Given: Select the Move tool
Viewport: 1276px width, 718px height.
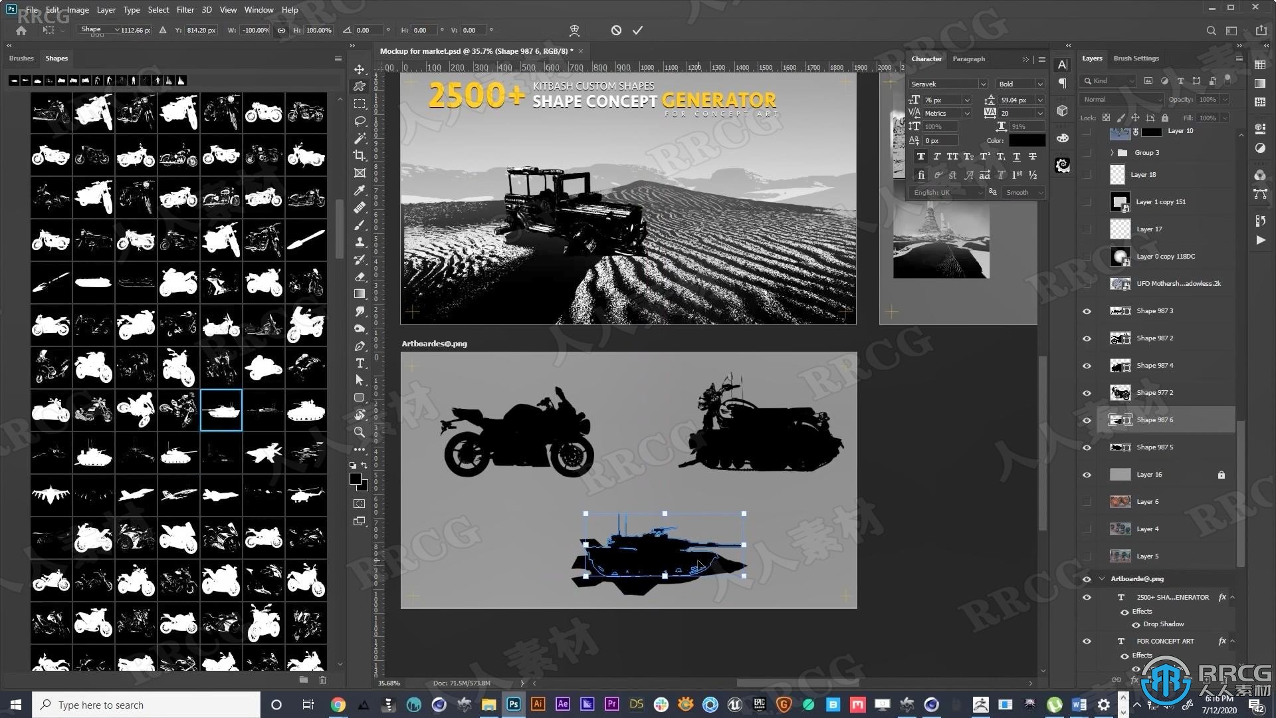Looking at the screenshot, I should (360, 69).
